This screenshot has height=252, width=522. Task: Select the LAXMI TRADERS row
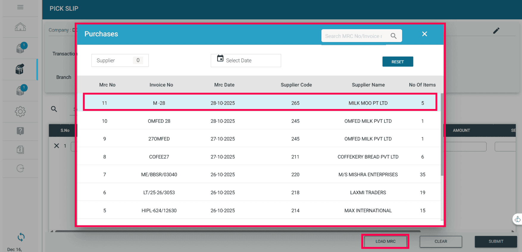[x=259, y=192]
